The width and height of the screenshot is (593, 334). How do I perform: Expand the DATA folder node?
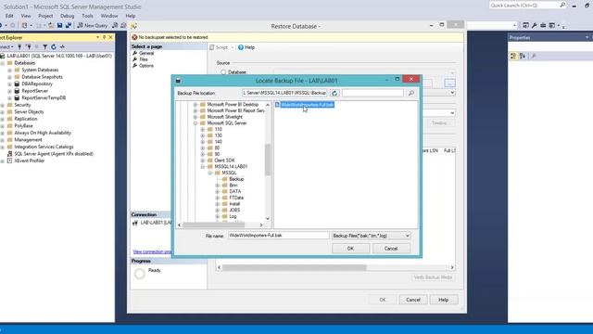click(x=218, y=191)
